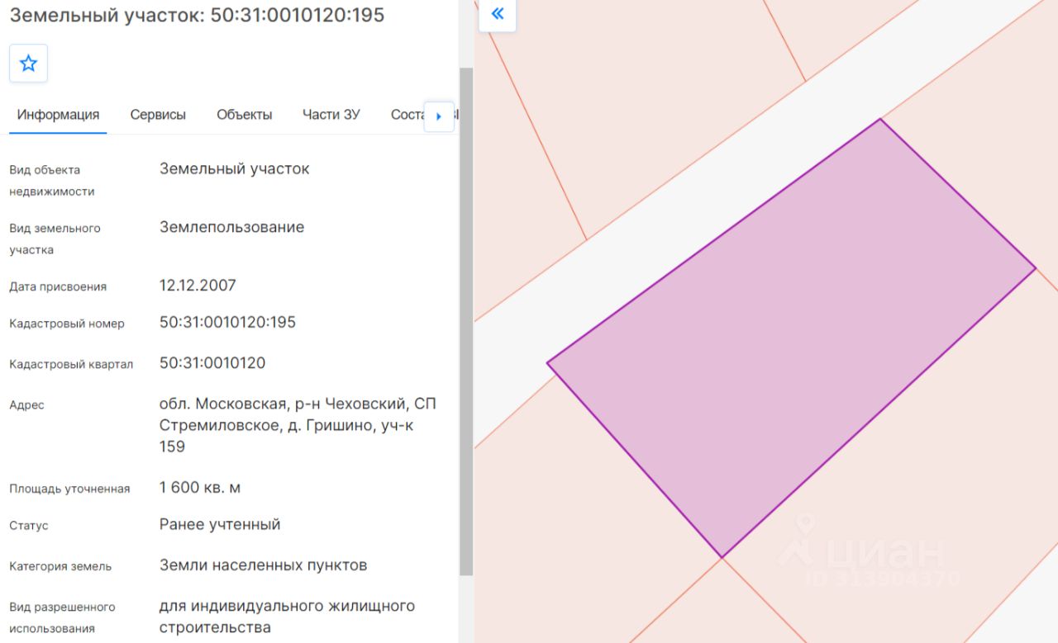Image resolution: width=1058 pixels, height=643 pixels.
Task: Click the address text starting обл. Московская
Action: pyautogui.click(x=298, y=425)
